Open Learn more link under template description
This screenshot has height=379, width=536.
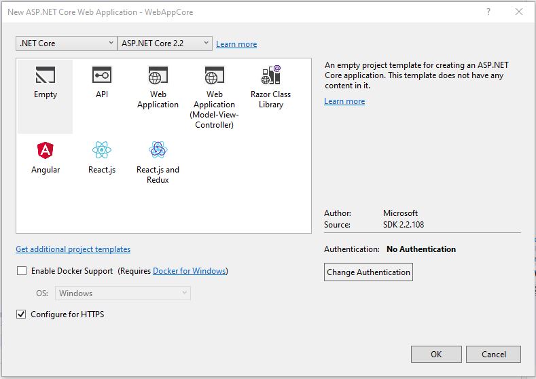coord(344,101)
